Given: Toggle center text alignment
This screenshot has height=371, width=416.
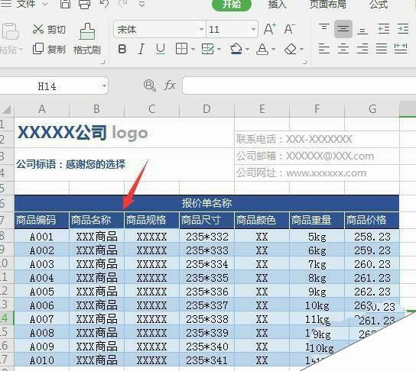Looking at the screenshot, I should [343, 49].
